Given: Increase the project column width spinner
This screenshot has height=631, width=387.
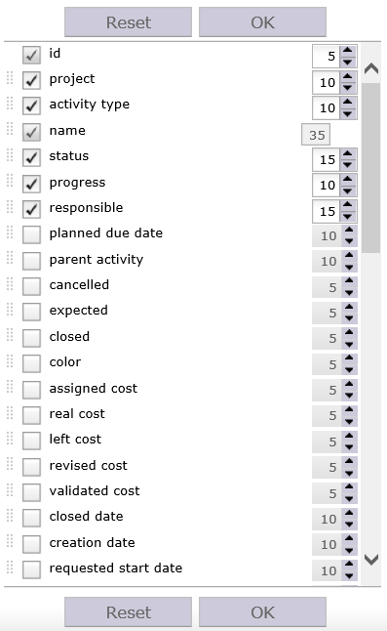Looking at the screenshot, I should [348, 77].
